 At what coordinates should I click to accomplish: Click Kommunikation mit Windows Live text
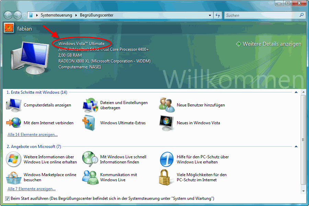click(118, 177)
